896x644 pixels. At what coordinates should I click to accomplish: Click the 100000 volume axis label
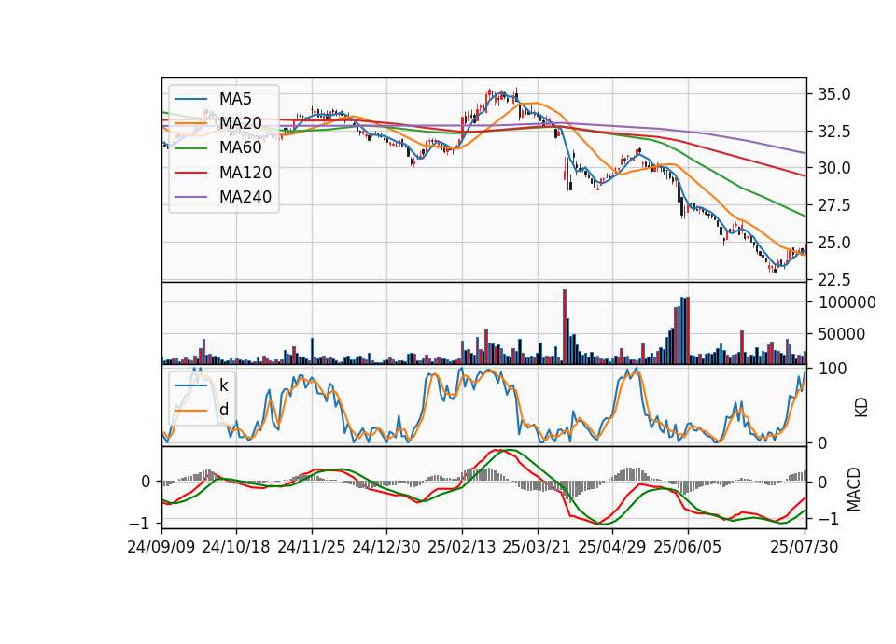point(847,302)
